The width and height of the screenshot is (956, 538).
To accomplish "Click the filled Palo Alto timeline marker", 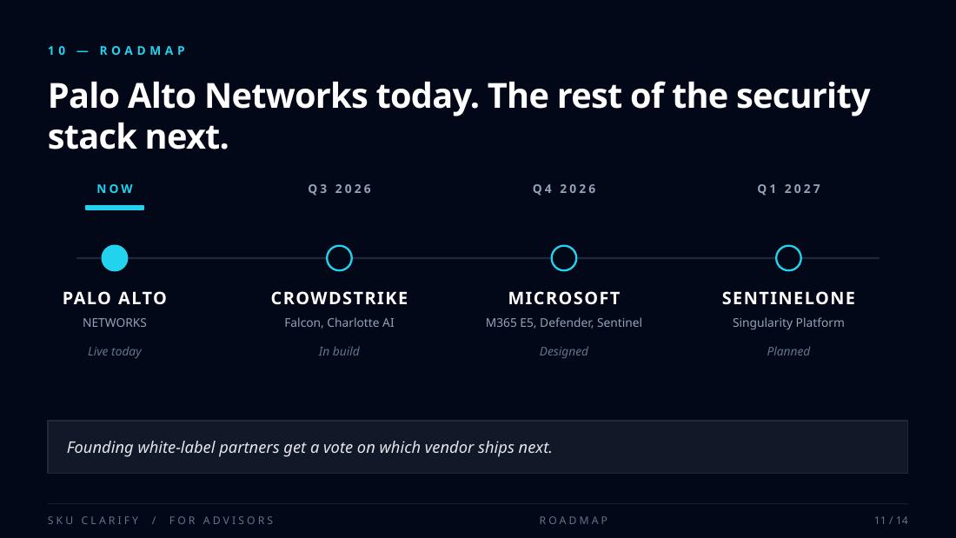I will (115, 258).
